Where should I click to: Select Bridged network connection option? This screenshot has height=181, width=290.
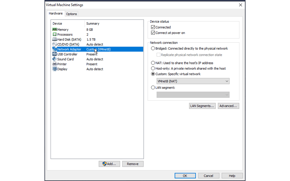tap(153, 48)
